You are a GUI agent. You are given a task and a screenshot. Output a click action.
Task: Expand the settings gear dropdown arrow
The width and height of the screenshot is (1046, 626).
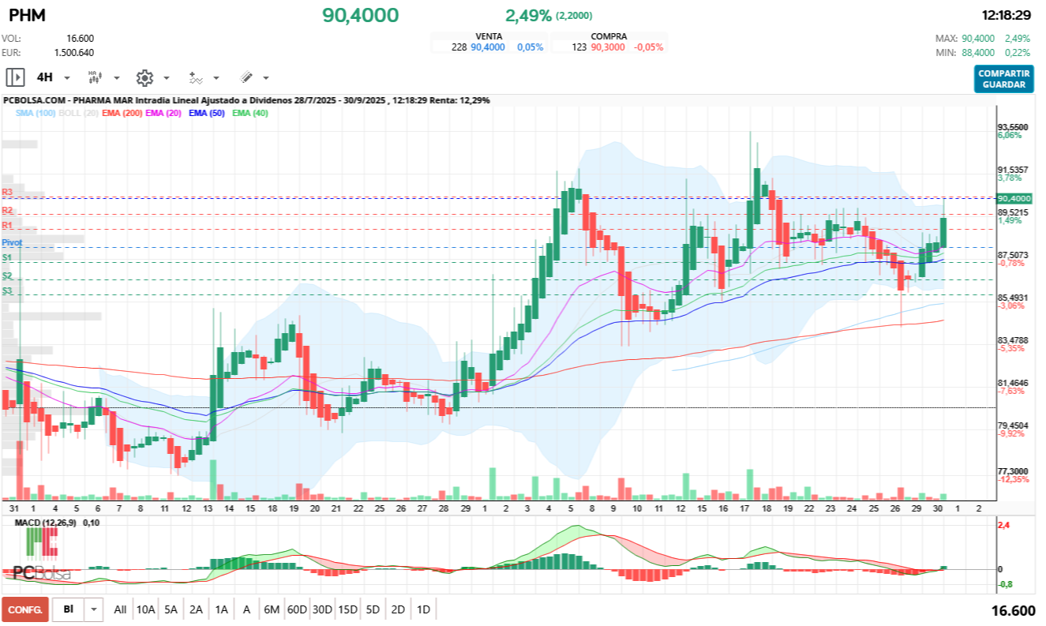[166, 78]
